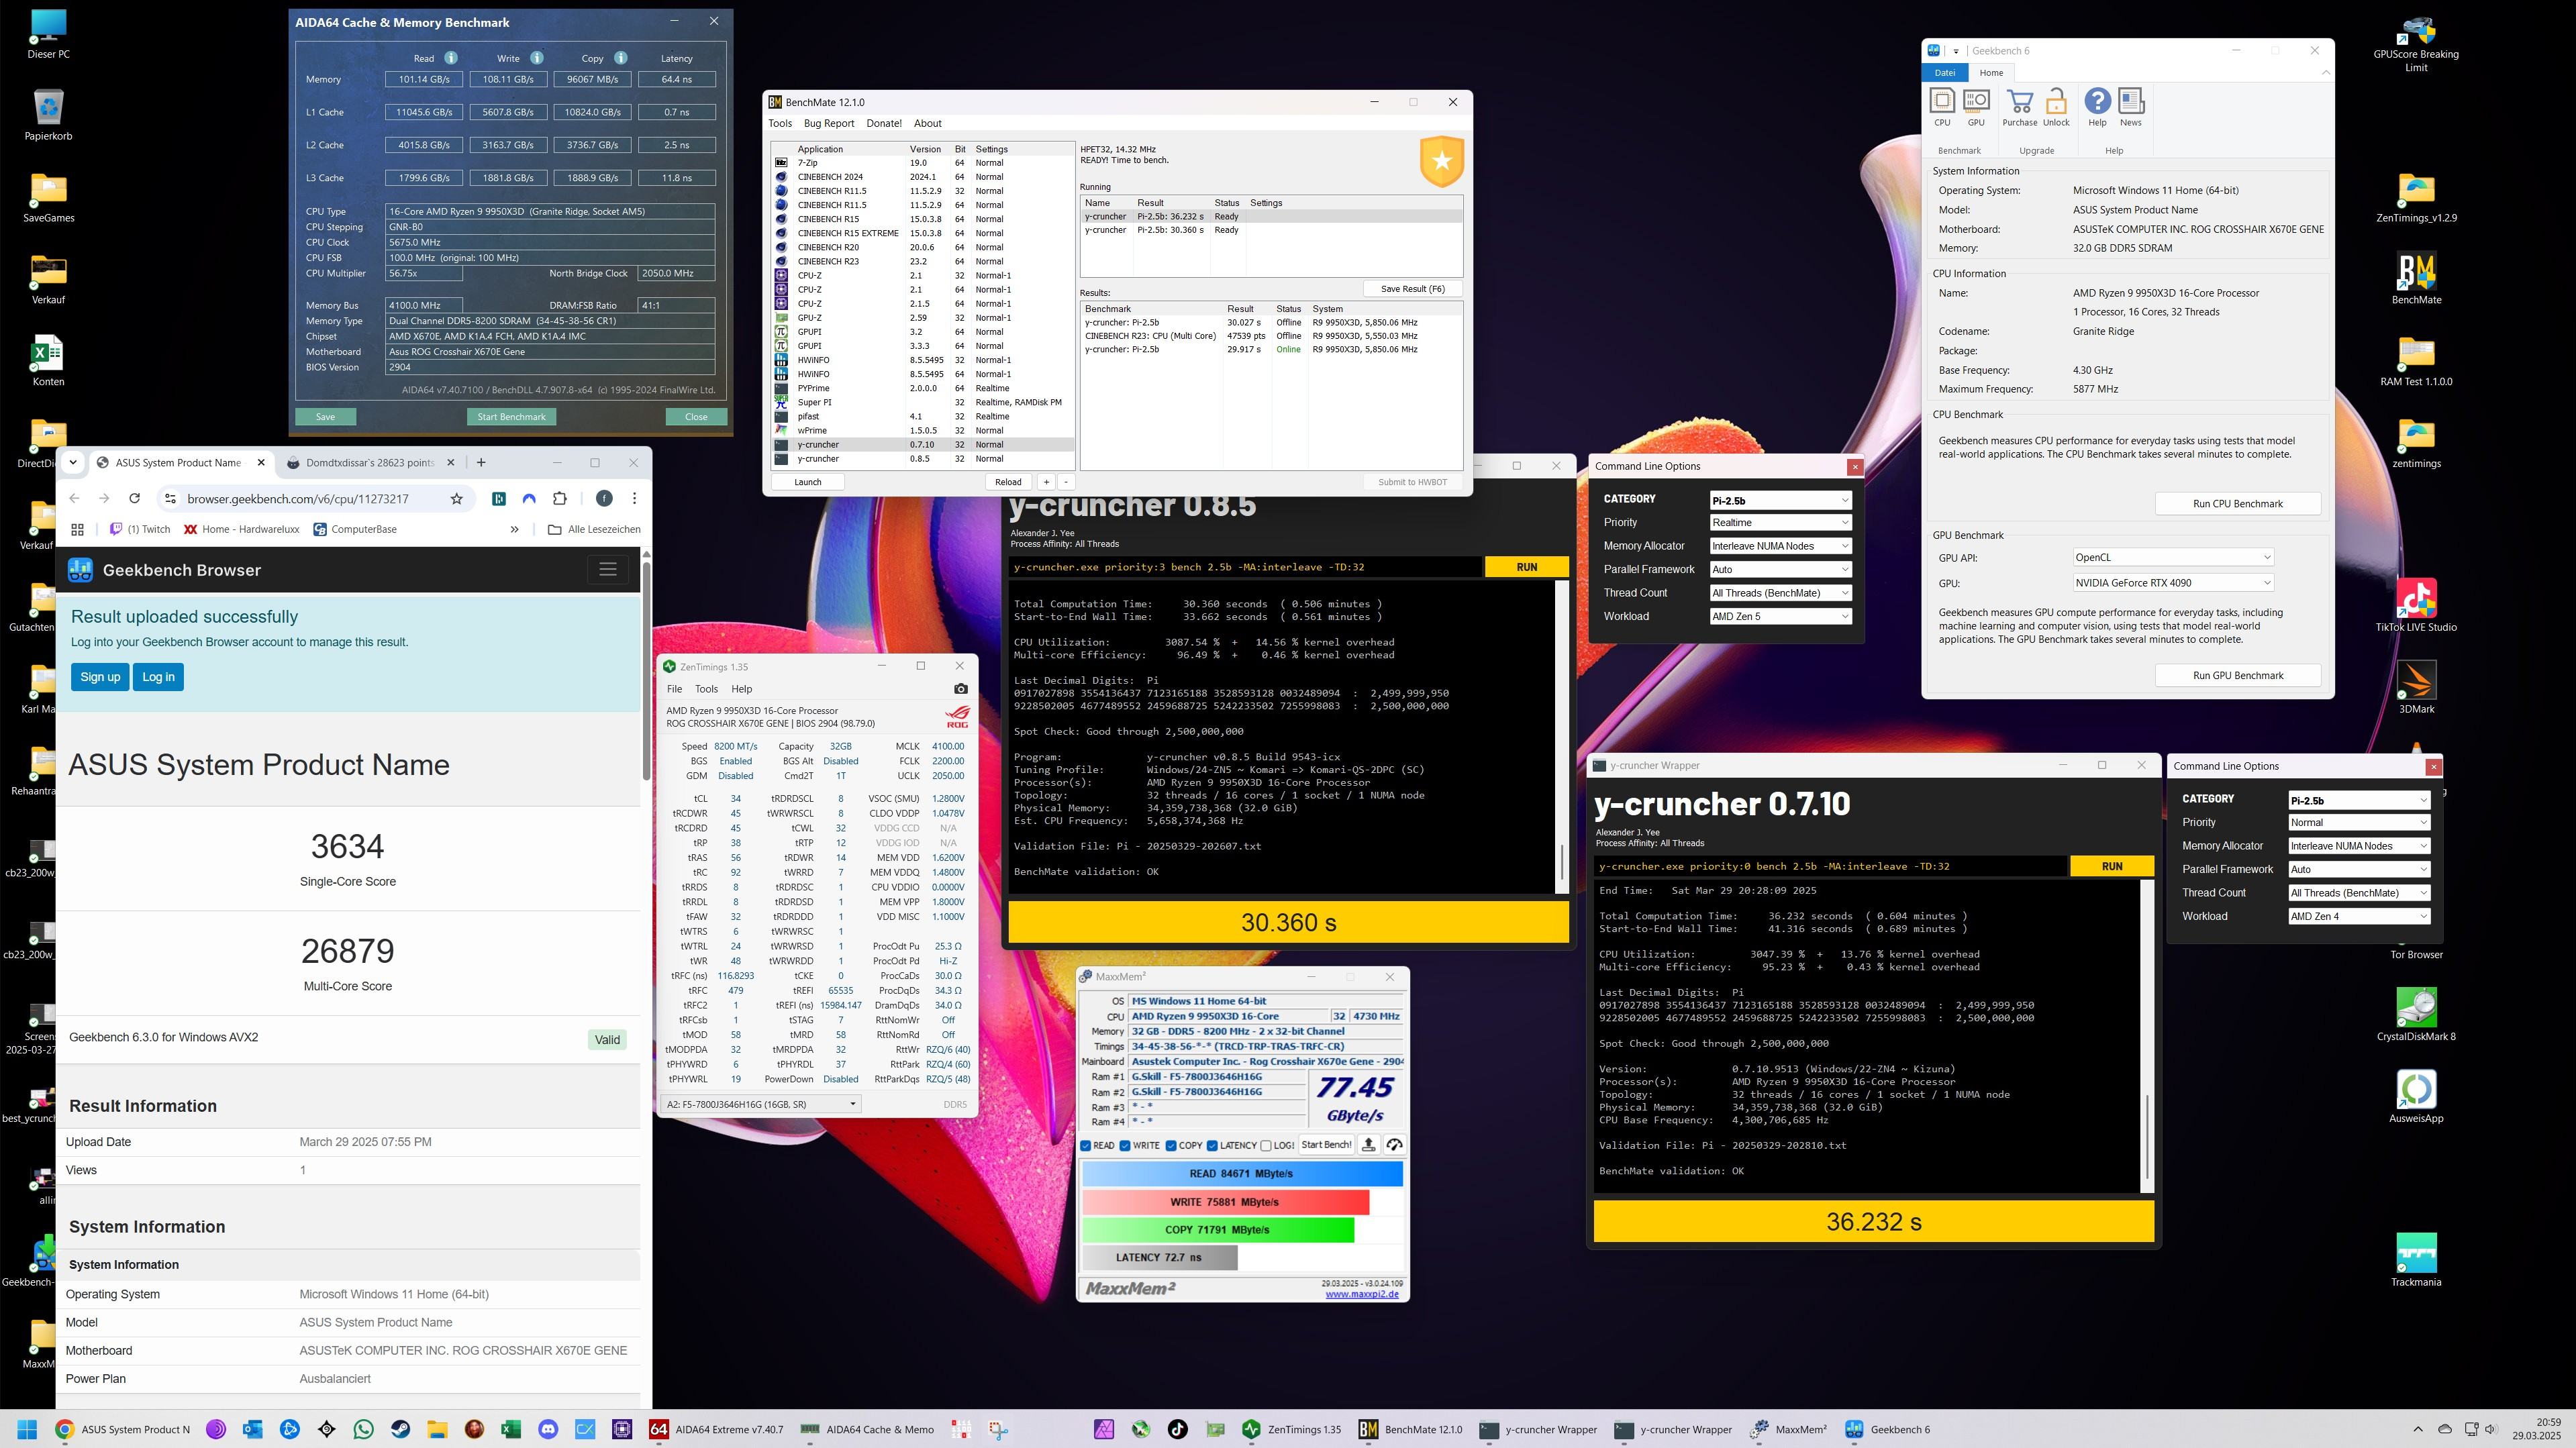
Task: Open the Geekbench Browser hamburger menu
Action: pos(607,569)
